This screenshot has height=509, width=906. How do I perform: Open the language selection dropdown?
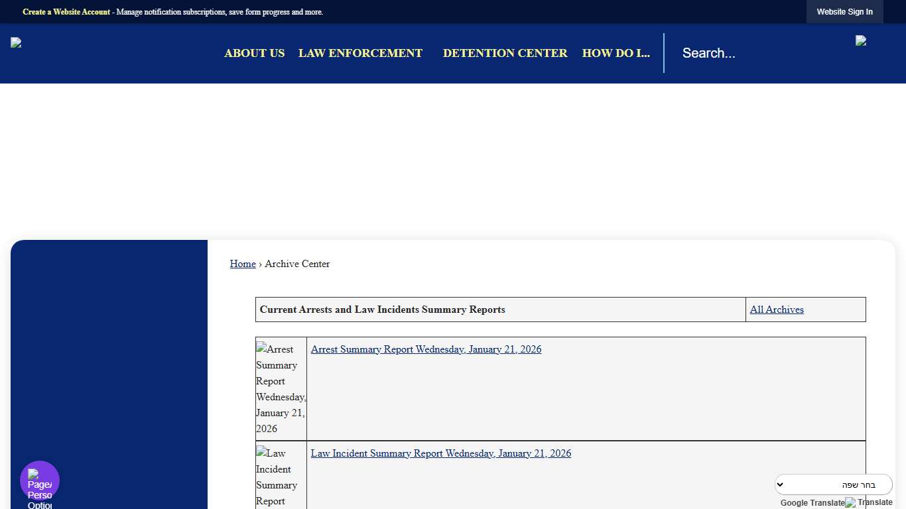[834, 484]
